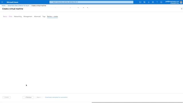The image size is (183, 103).
Task: Open Cloud Shell from the top bar
Action: coord(140,2)
